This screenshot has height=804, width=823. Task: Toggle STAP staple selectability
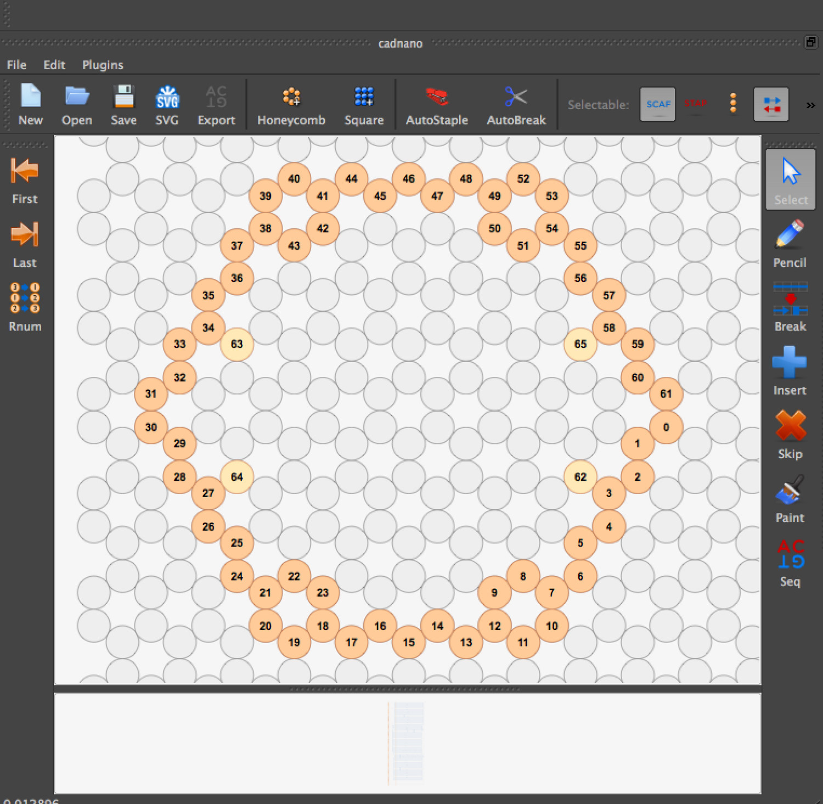695,104
